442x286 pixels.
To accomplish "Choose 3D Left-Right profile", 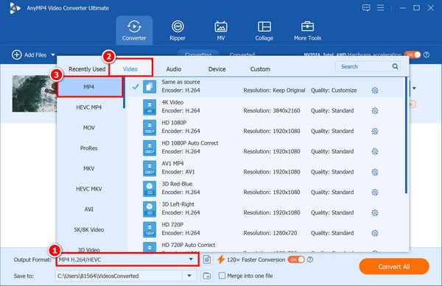I will (265, 209).
